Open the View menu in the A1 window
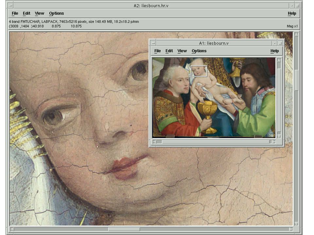 pyautogui.click(x=182, y=51)
